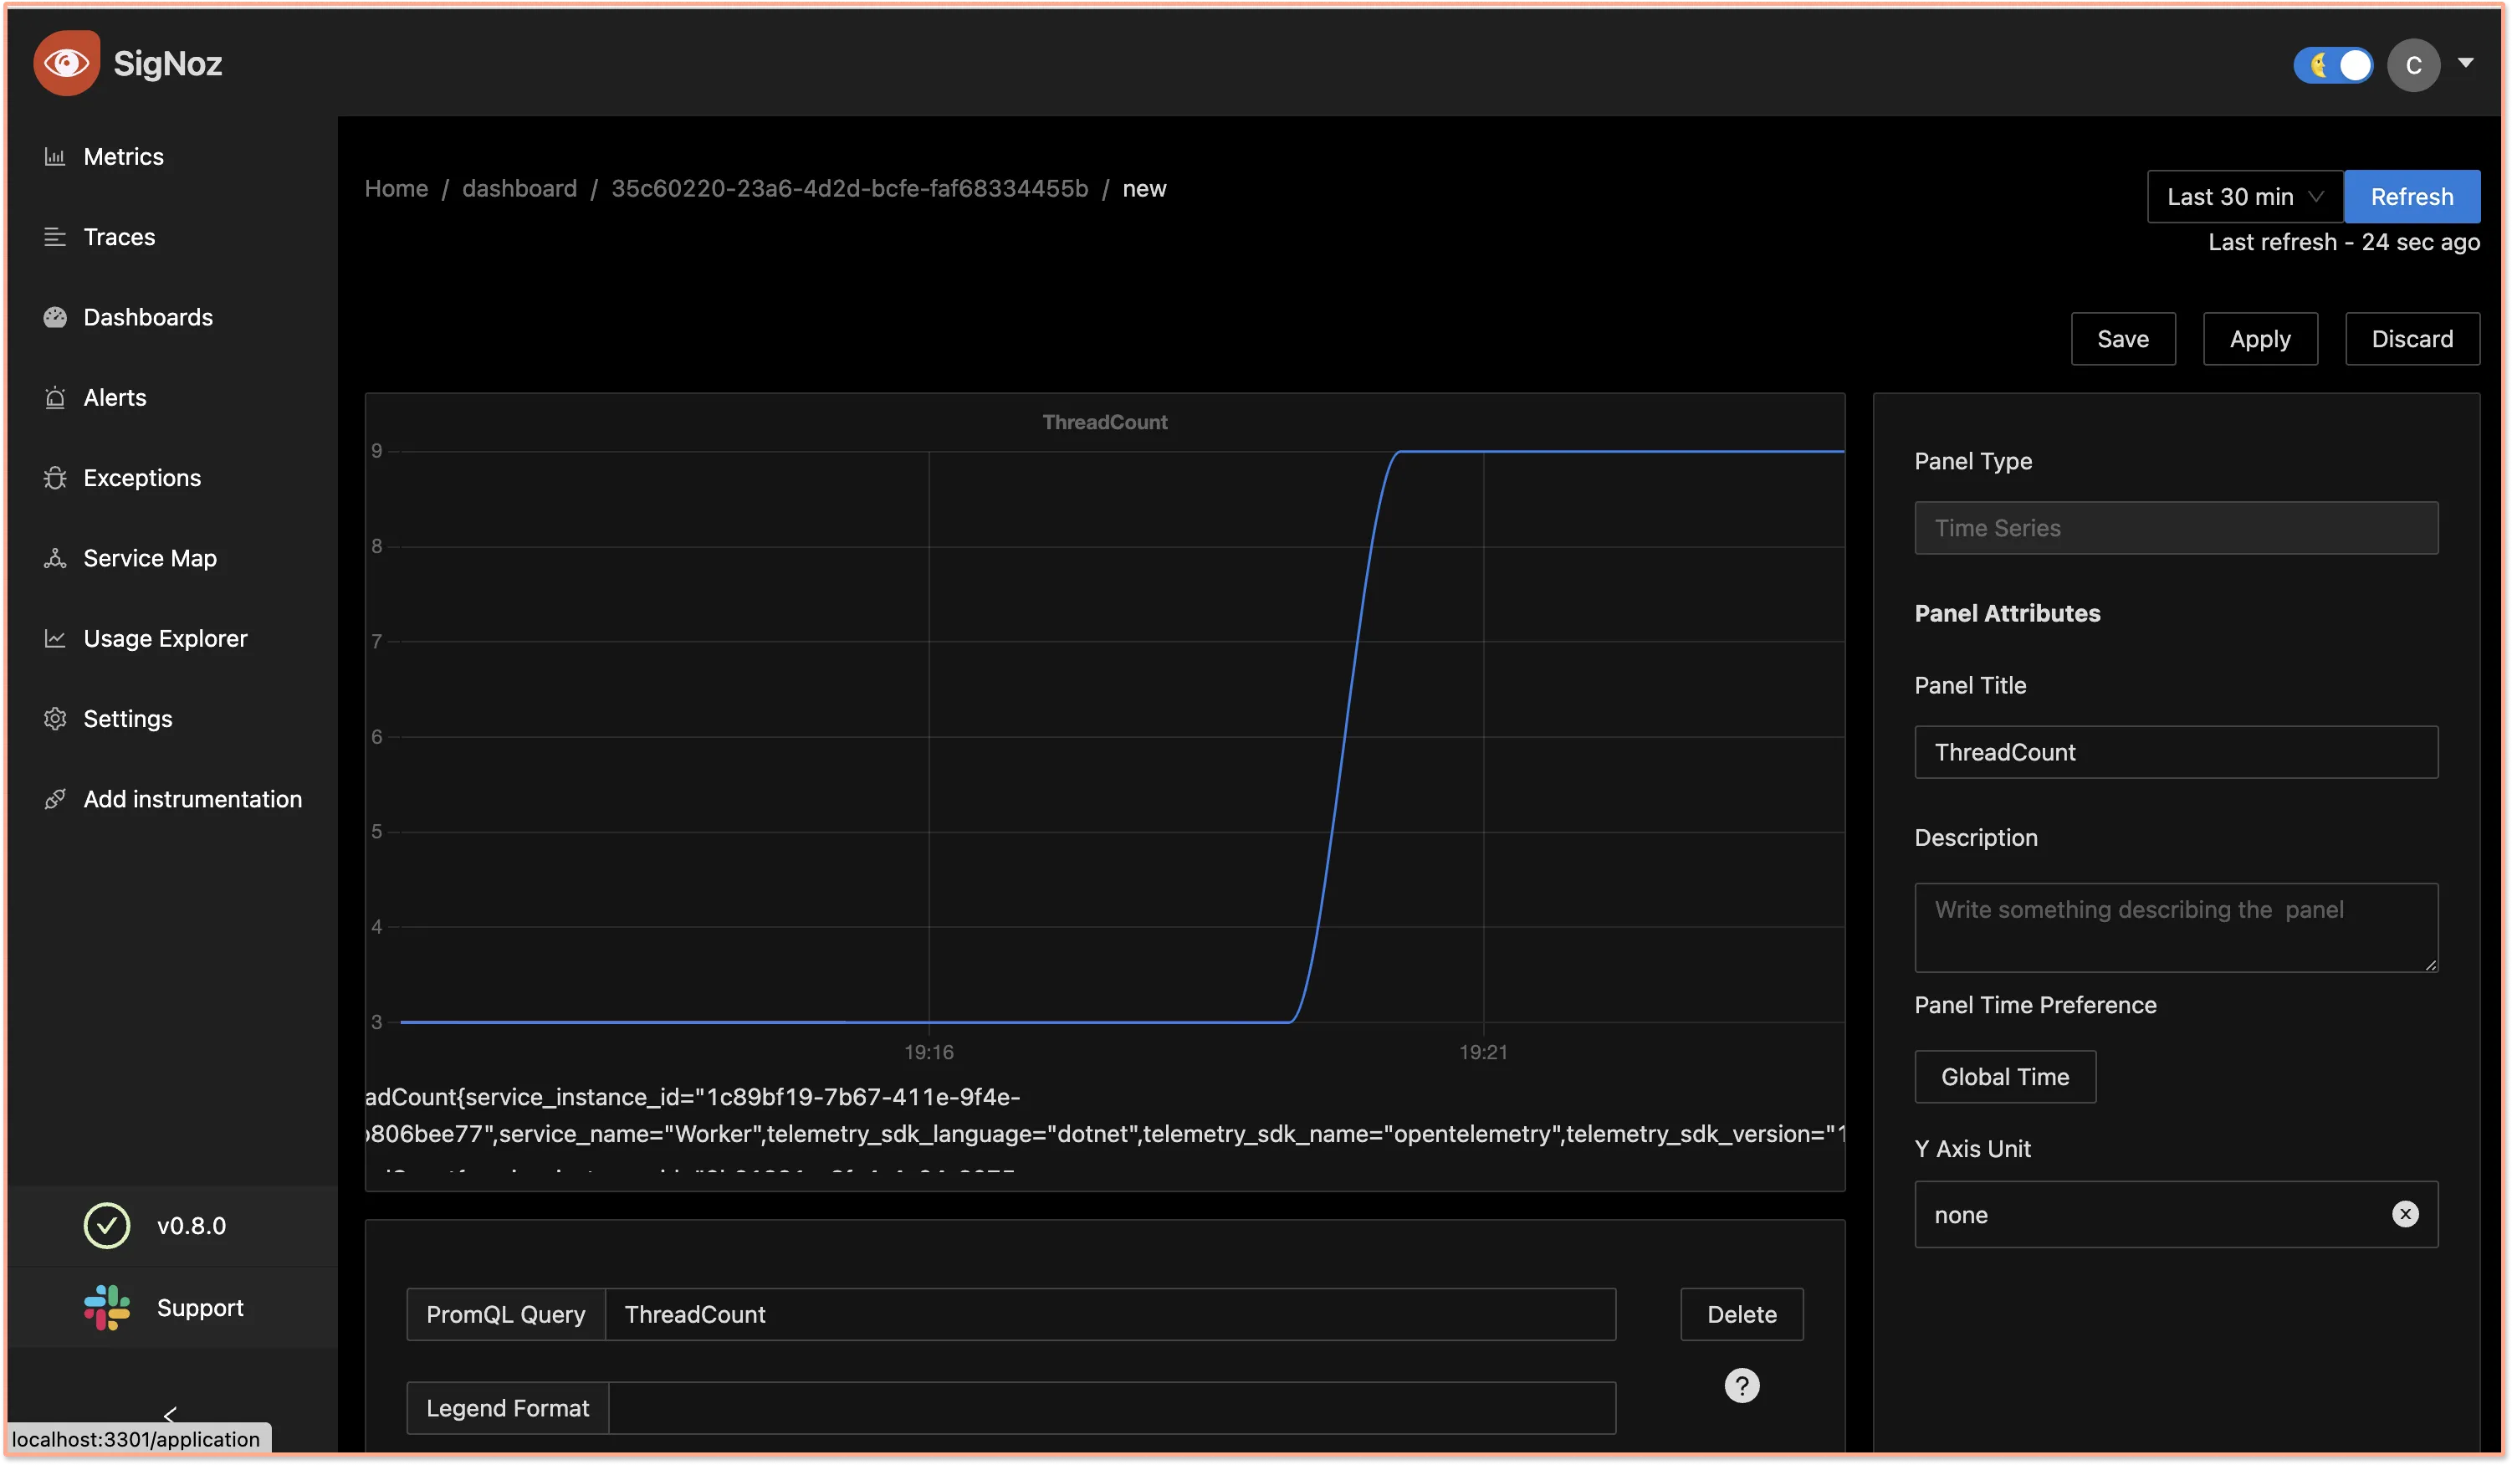Go to Home breadcrumb link
This screenshot has height=1465, width=2512.
point(396,188)
